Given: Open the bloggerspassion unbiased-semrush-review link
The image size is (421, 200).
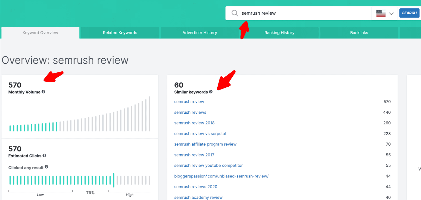Looking at the screenshot, I should [x=221, y=176].
